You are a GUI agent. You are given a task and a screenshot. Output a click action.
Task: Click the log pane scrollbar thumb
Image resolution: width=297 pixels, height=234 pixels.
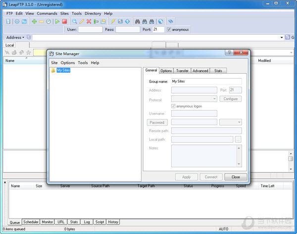(291, 159)
